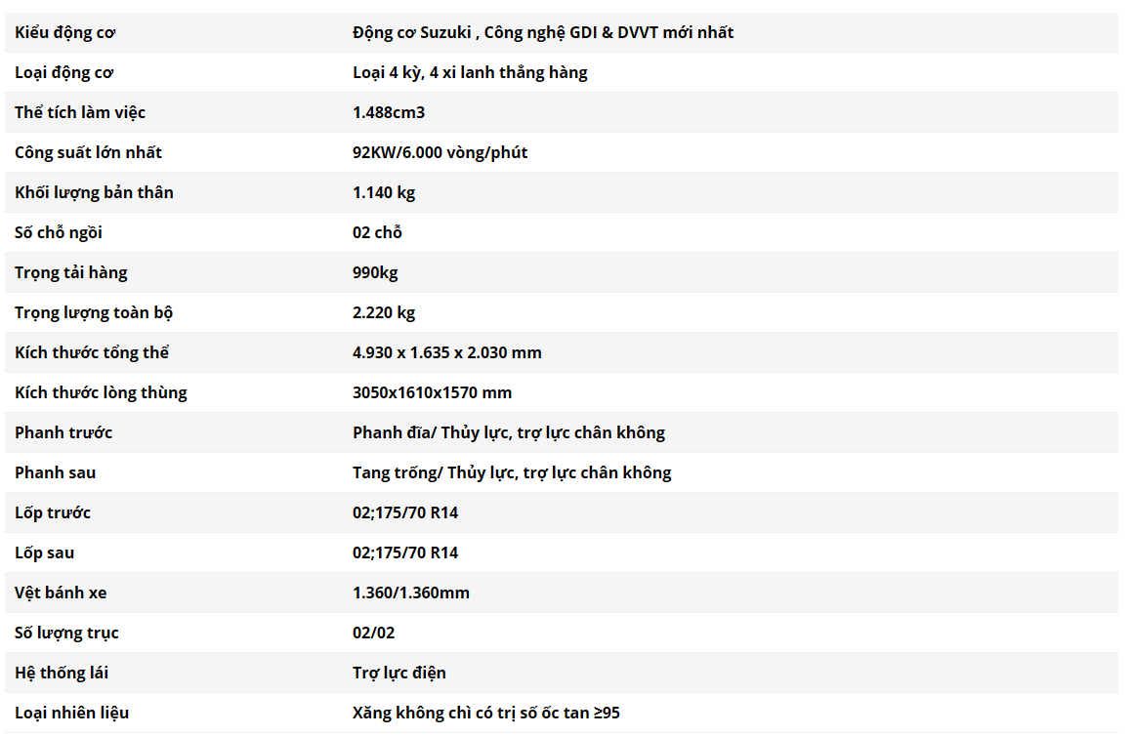The height and width of the screenshot is (736, 1132).
Task: Click the 'Khối lượng bản thân' label
Action: (x=94, y=192)
